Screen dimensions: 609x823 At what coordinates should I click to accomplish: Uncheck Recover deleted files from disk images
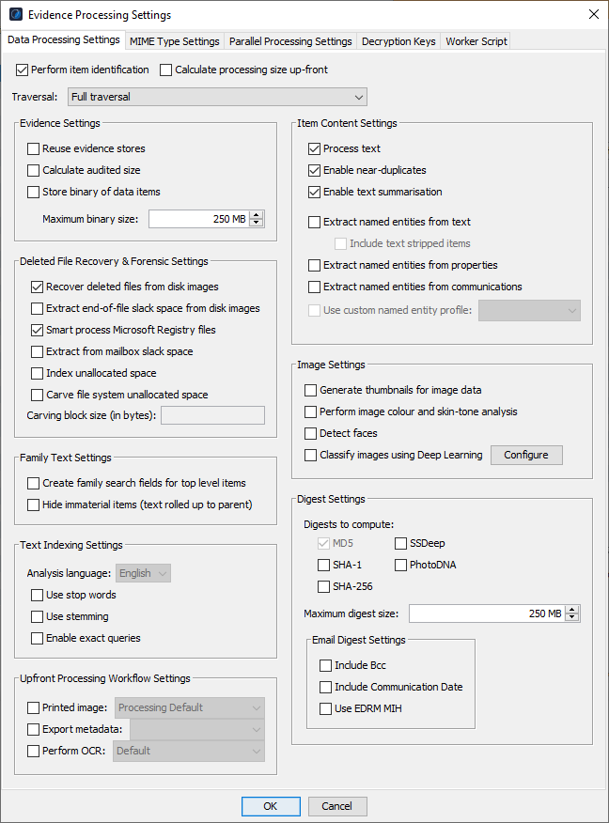point(38,287)
